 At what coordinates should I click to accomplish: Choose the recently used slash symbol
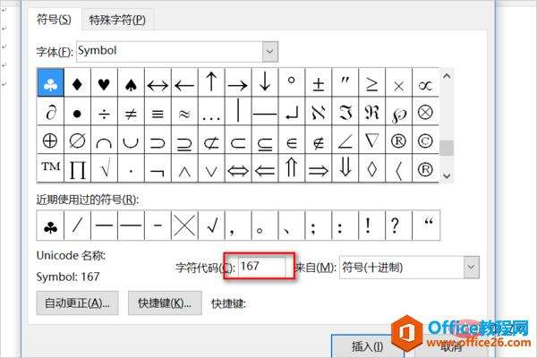tap(77, 226)
